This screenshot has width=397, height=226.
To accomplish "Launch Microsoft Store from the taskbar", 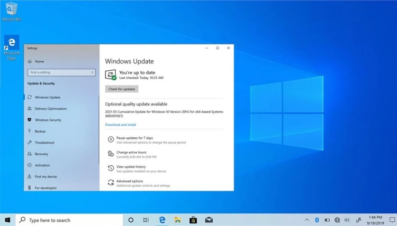I will 193,220.
